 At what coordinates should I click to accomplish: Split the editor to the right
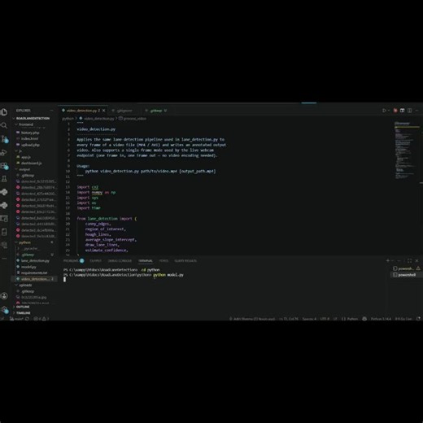(410, 111)
